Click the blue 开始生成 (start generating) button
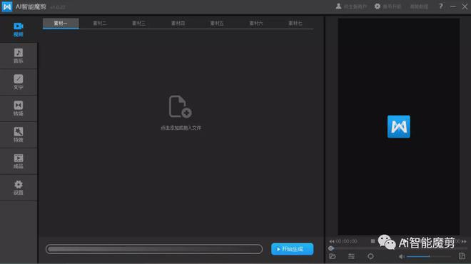Viewport: 471px width, 264px height. coord(293,249)
